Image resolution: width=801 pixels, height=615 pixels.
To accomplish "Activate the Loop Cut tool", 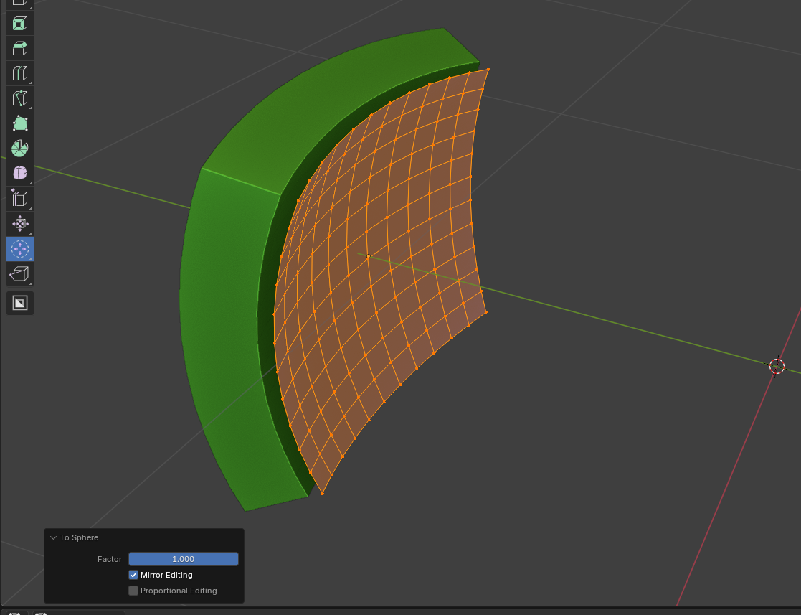I will [20, 73].
